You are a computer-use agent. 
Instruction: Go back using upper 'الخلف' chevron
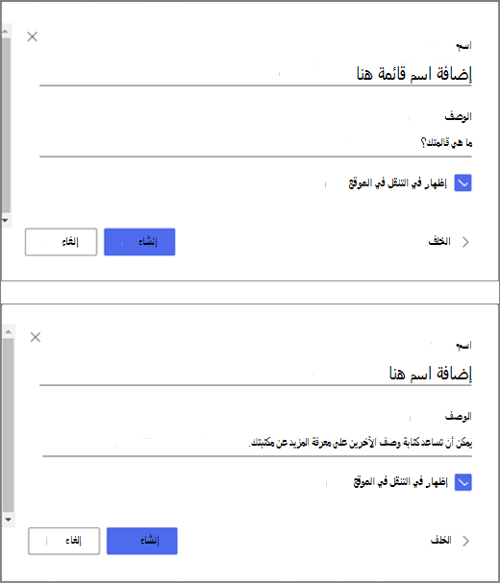point(465,242)
